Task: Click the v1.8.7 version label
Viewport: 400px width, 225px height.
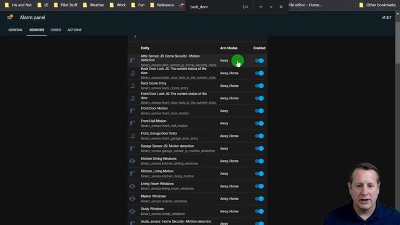Action: (x=386, y=17)
